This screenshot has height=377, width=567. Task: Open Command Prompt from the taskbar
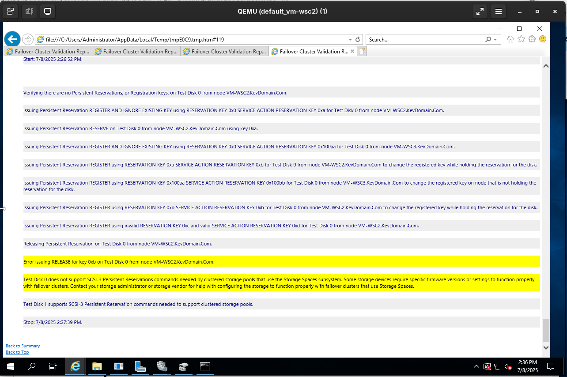205,366
